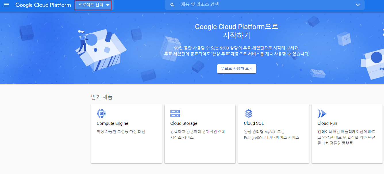This screenshot has height=174, width=384.
Task: Open the Cloud SQL card title
Action: click(x=254, y=123)
